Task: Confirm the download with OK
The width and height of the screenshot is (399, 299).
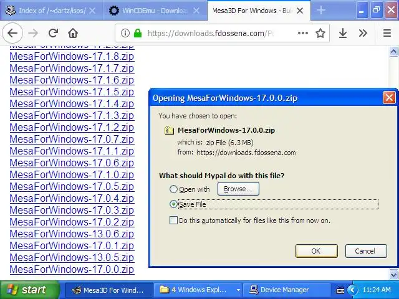Action: point(317,251)
